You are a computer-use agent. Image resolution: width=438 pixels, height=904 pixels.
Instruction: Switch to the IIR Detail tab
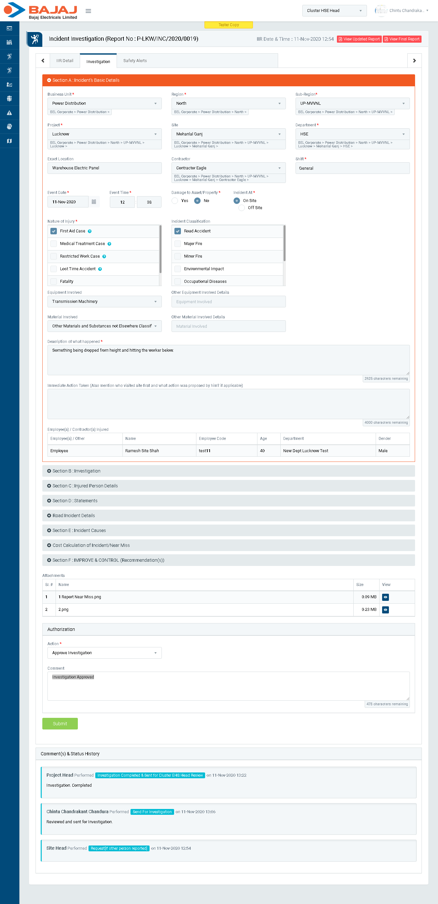point(65,61)
